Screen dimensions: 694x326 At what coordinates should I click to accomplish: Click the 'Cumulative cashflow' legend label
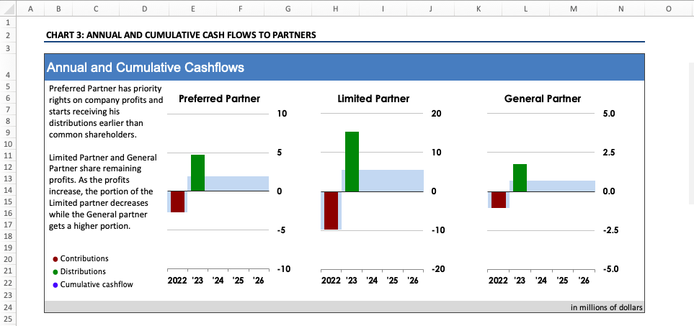[x=97, y=284]
